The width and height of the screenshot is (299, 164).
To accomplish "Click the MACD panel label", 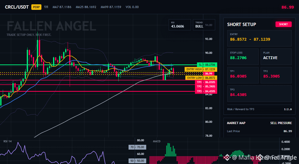I will [157, 141].
